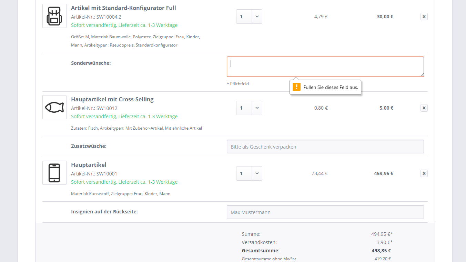Click the 'Größe: M, Material: Baumwolle' attributes text

(135, 41)
